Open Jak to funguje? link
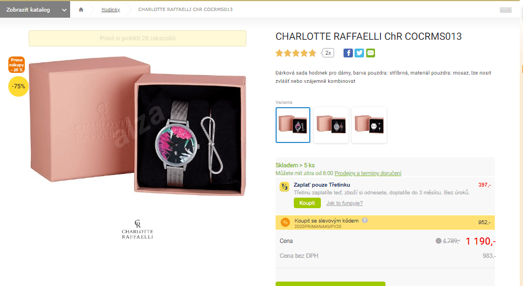Image resolution: width=523 pixels, height=286 pixels. pyautogui.click(x=345, y=203)
